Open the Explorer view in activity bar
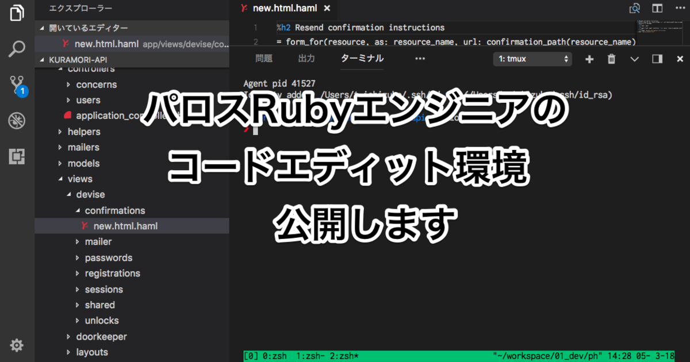 pyautogui.click(x=17, y=13)
